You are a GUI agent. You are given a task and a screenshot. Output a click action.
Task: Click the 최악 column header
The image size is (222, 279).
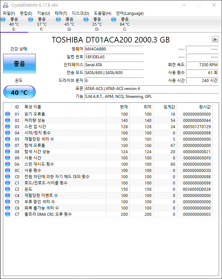(141, 107)
